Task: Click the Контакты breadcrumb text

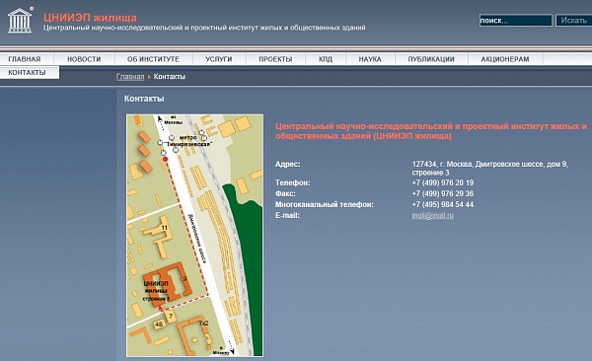Action: pyautogui.click(x=169, y=77)
